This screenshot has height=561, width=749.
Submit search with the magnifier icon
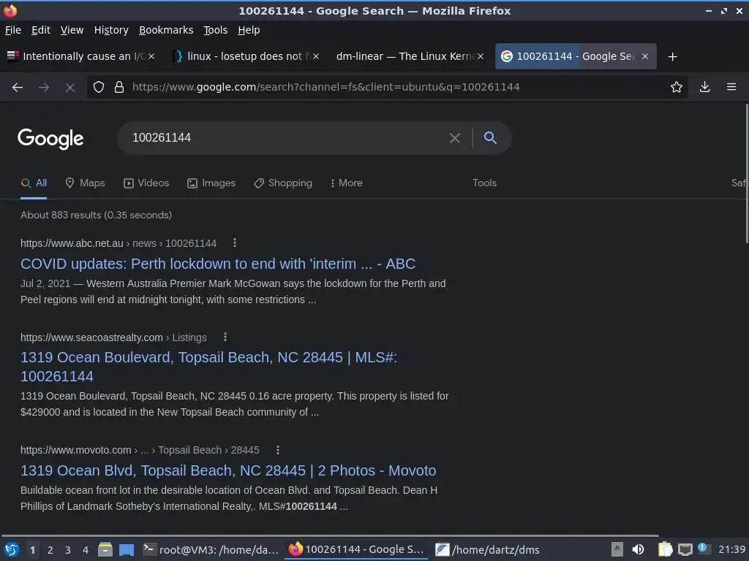(x=490, y=138)
